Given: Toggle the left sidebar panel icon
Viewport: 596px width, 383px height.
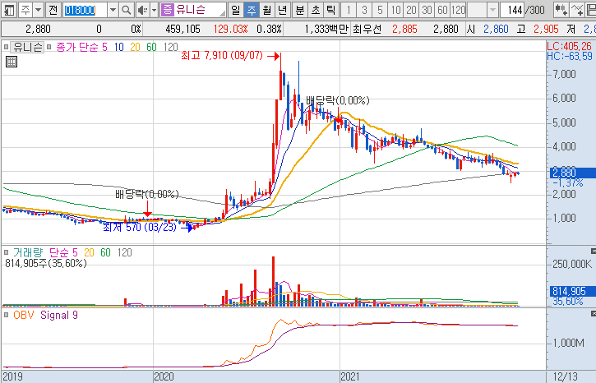Looking at the screenshot, I should coord(9,10).
